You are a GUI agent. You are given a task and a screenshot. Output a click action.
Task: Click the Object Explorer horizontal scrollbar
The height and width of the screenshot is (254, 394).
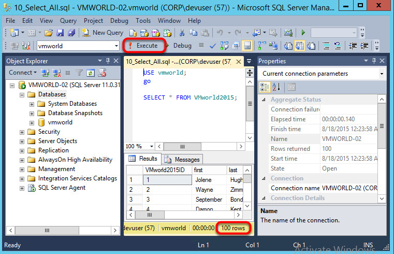(63, 230)
